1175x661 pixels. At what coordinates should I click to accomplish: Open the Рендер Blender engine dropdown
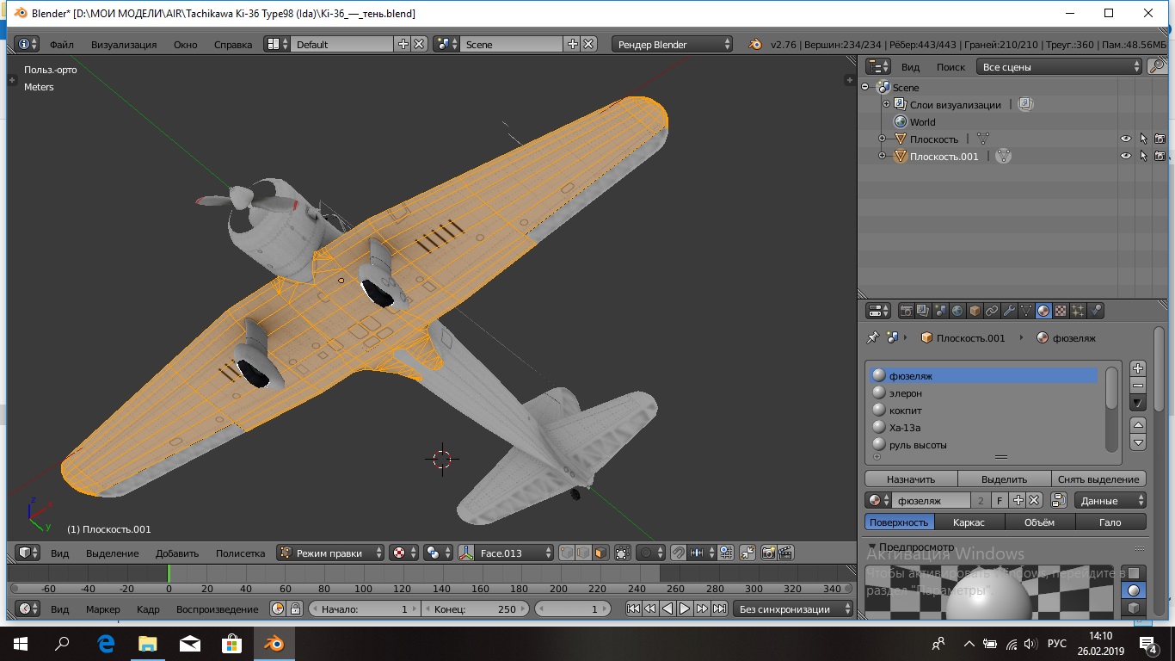(x=673, y=44)
